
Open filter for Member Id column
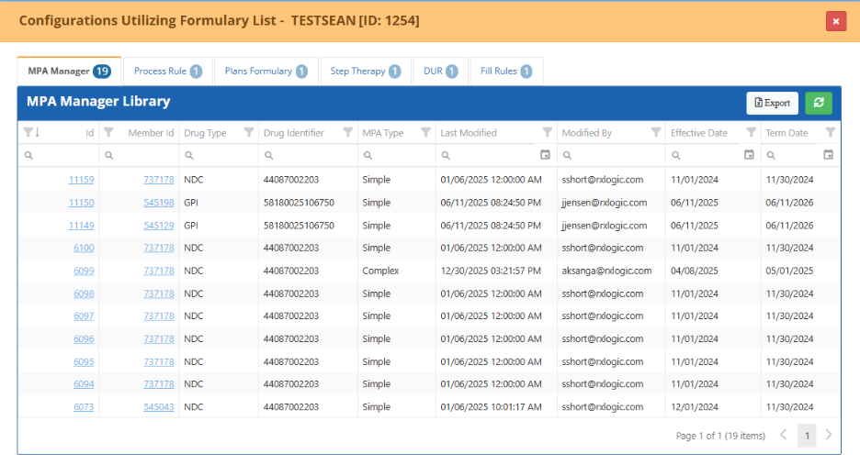108,133
